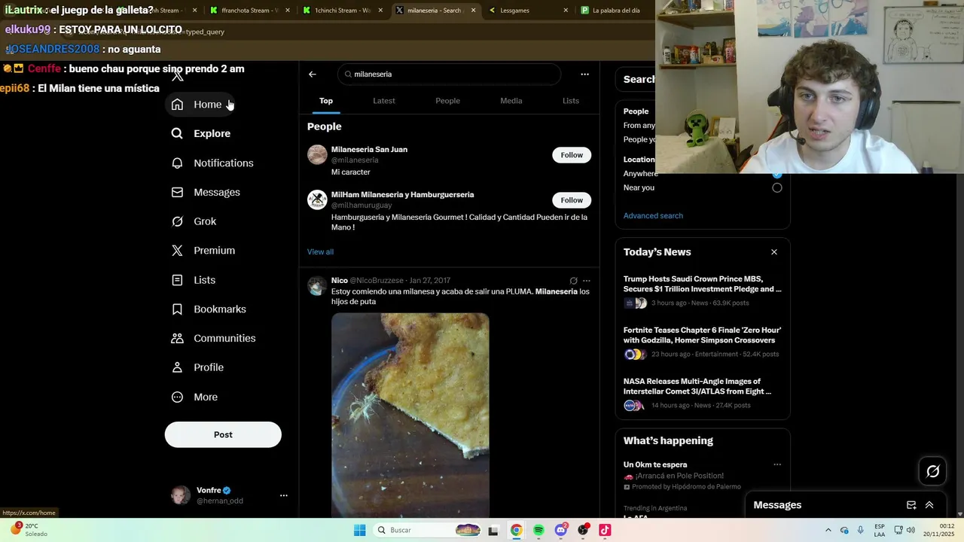Screen dimensions: 964x542
Task: Switch to the Media search tab
Action: [x=511, y=101]
